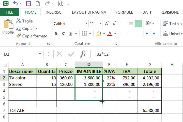183x122 pixels.
Task: Switch to the FORMULE tab
Action: (124, 12)
